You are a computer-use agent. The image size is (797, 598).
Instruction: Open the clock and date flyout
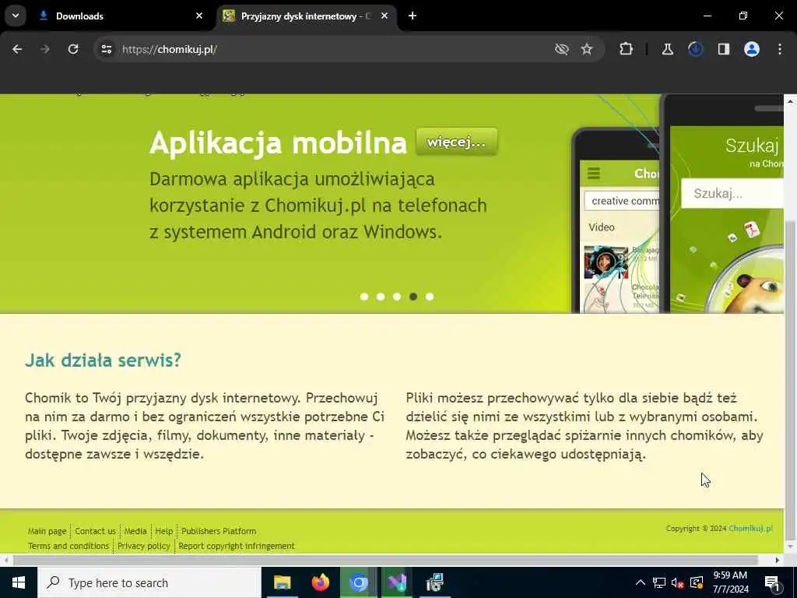click(x=730, y=582)
